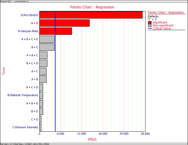Select the gray C:Element Intensity bar
The image size is (188, 145).
click(40, 127)
